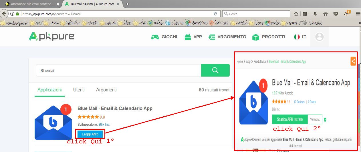This screenshot has height=152, width=361.
Task: Click the Blix Inc. developer link
Action: click(104, 125)
